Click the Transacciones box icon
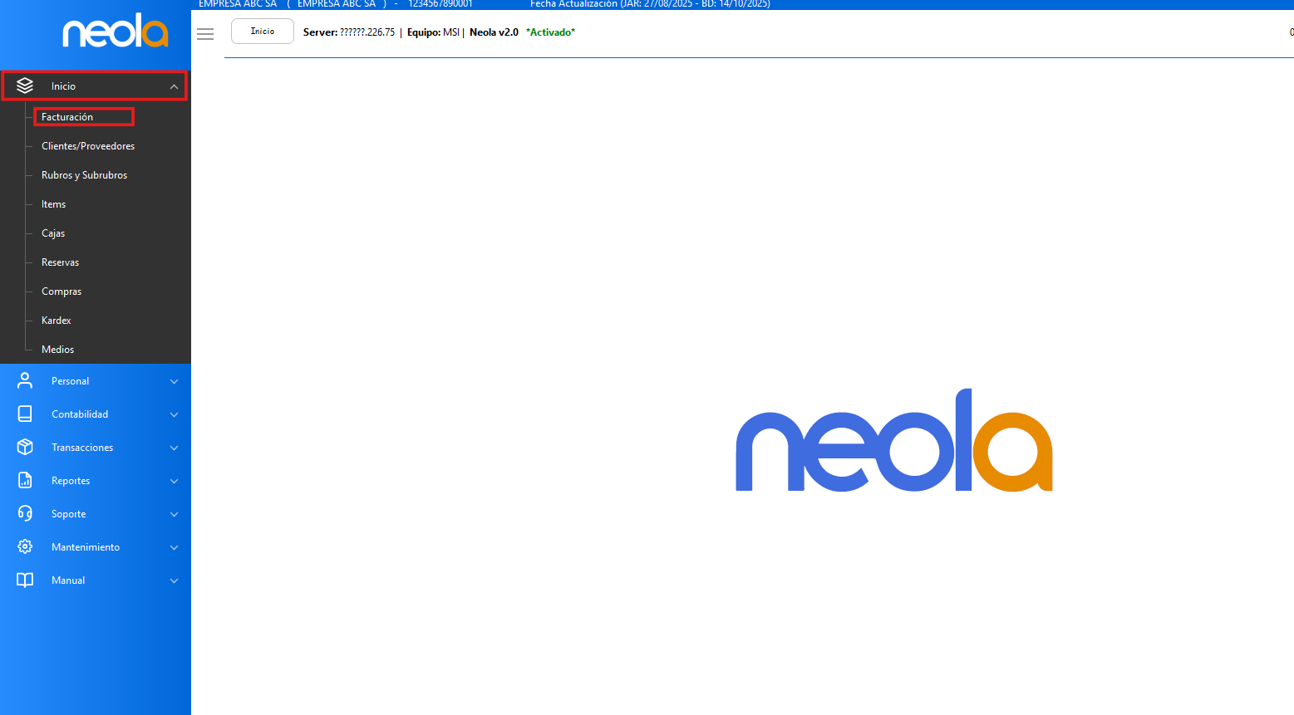The image size is (1294, 715). (25, 447)
